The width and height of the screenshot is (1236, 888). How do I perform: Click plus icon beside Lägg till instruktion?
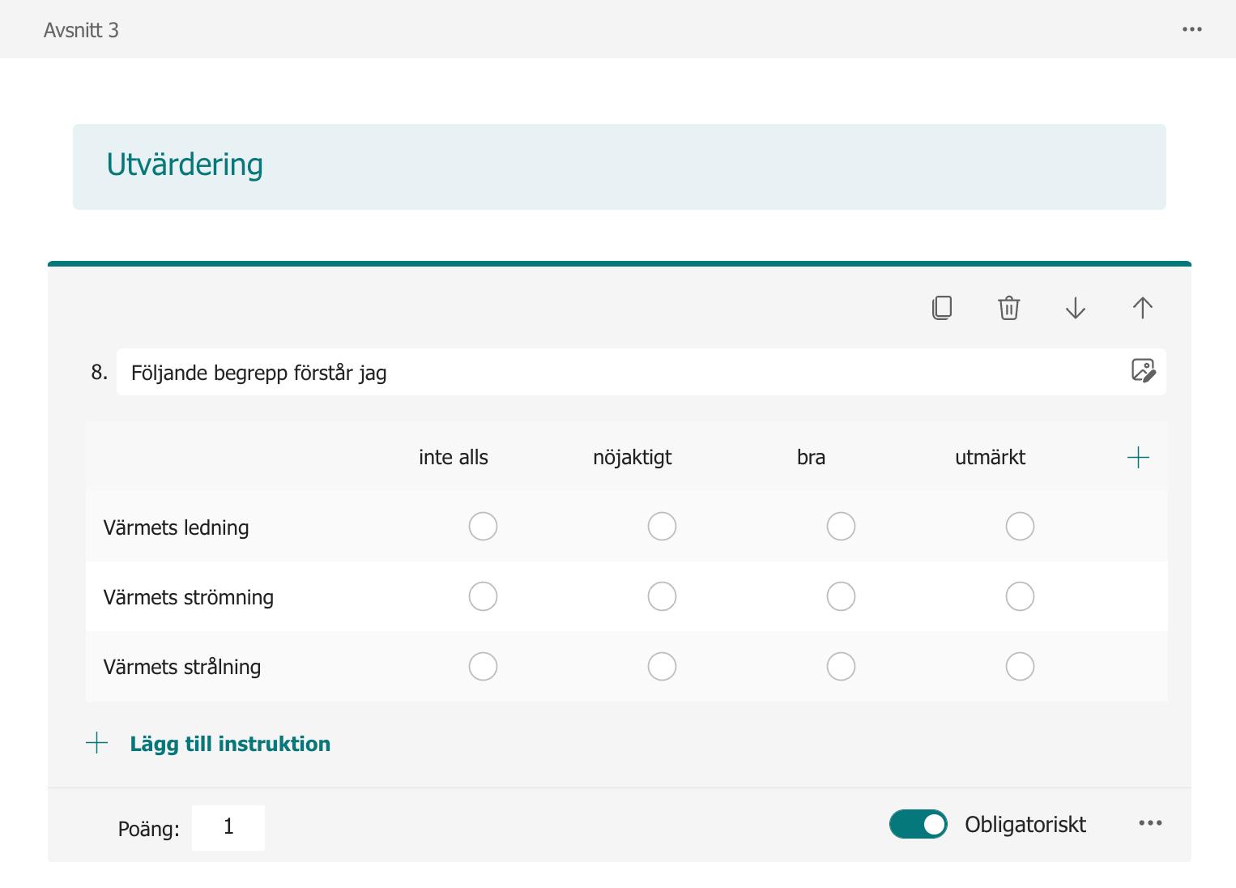pos(97,743)
